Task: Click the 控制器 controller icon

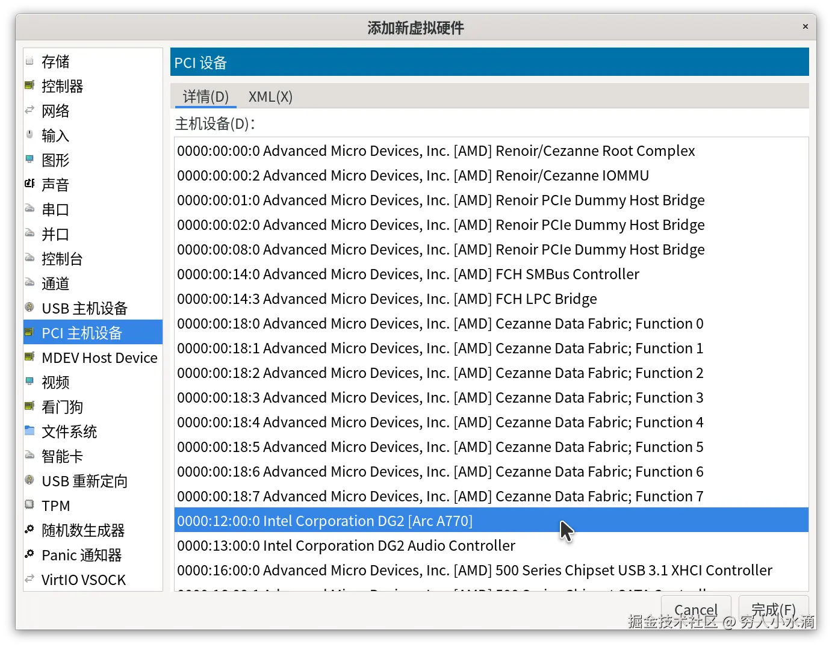Action: tap(29, 85)
